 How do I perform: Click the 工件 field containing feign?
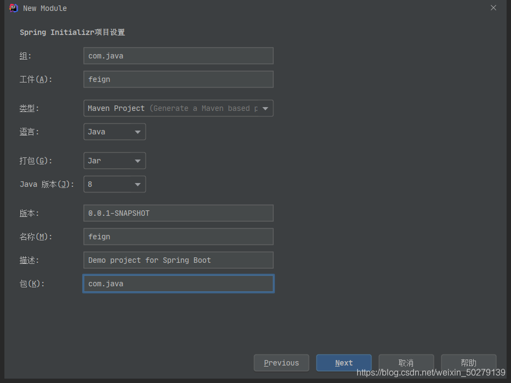pyautogui.click(x=178, y=79)
